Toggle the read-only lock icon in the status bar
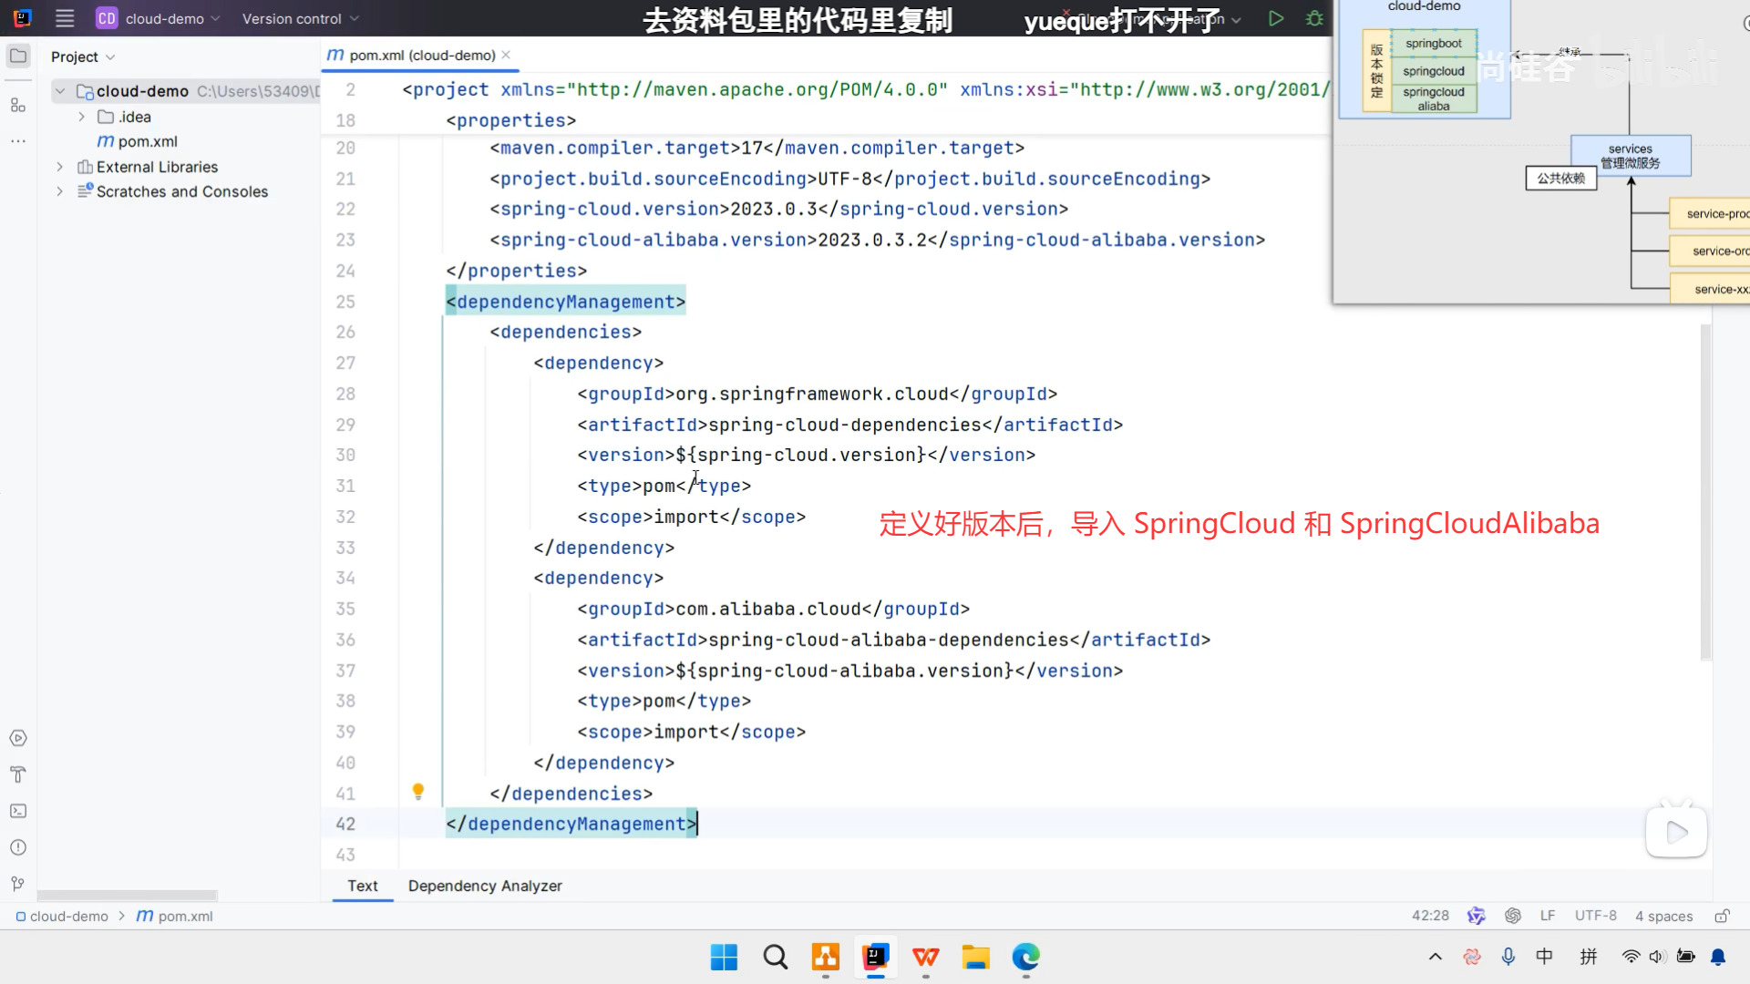 1722,916
